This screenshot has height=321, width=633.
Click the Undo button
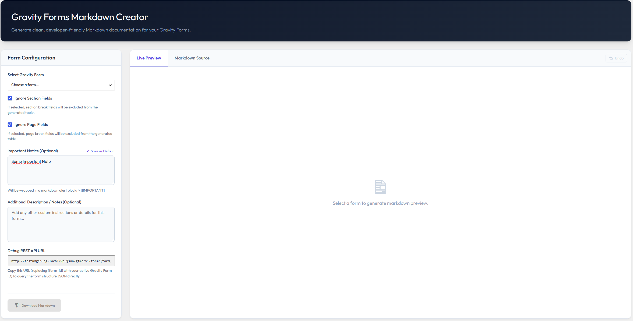click(x=616, y=58)
